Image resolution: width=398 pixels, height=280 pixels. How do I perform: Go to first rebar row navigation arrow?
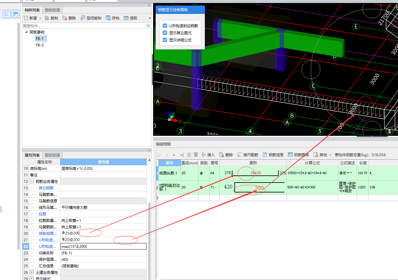point(159,155)
